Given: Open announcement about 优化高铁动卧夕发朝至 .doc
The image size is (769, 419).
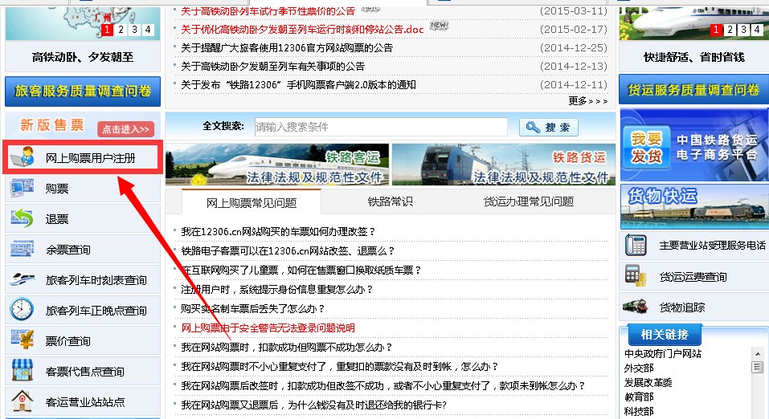Looking at the screenshot, I should (302, 30).
